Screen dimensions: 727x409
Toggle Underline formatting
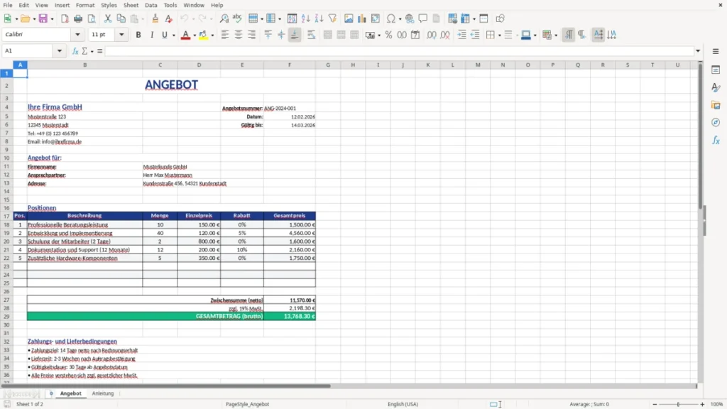tap(165, 35)
